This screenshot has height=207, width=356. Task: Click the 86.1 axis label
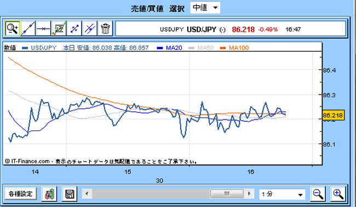pos(329,144)
